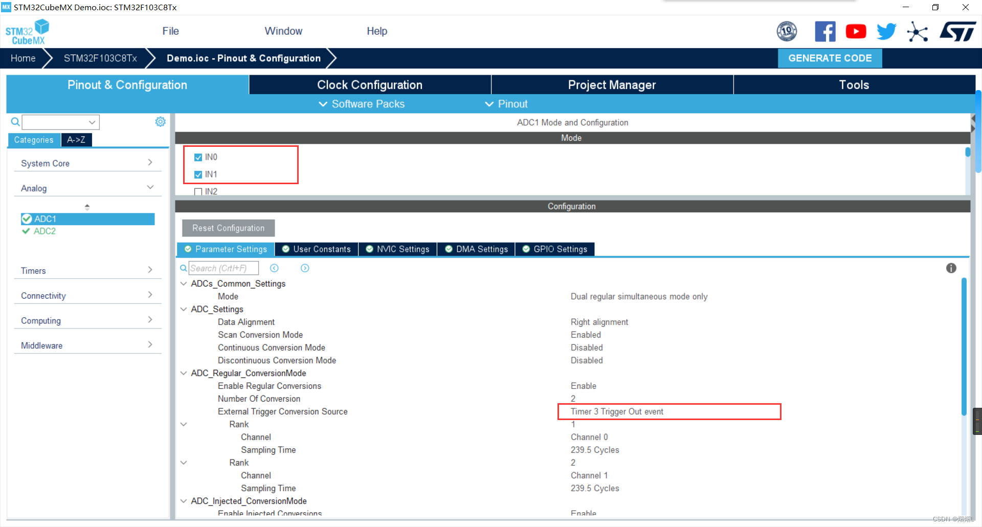Uncheck the IN0 channel checkbox
This screenshot has width=982, height=527.
(198, 157)
